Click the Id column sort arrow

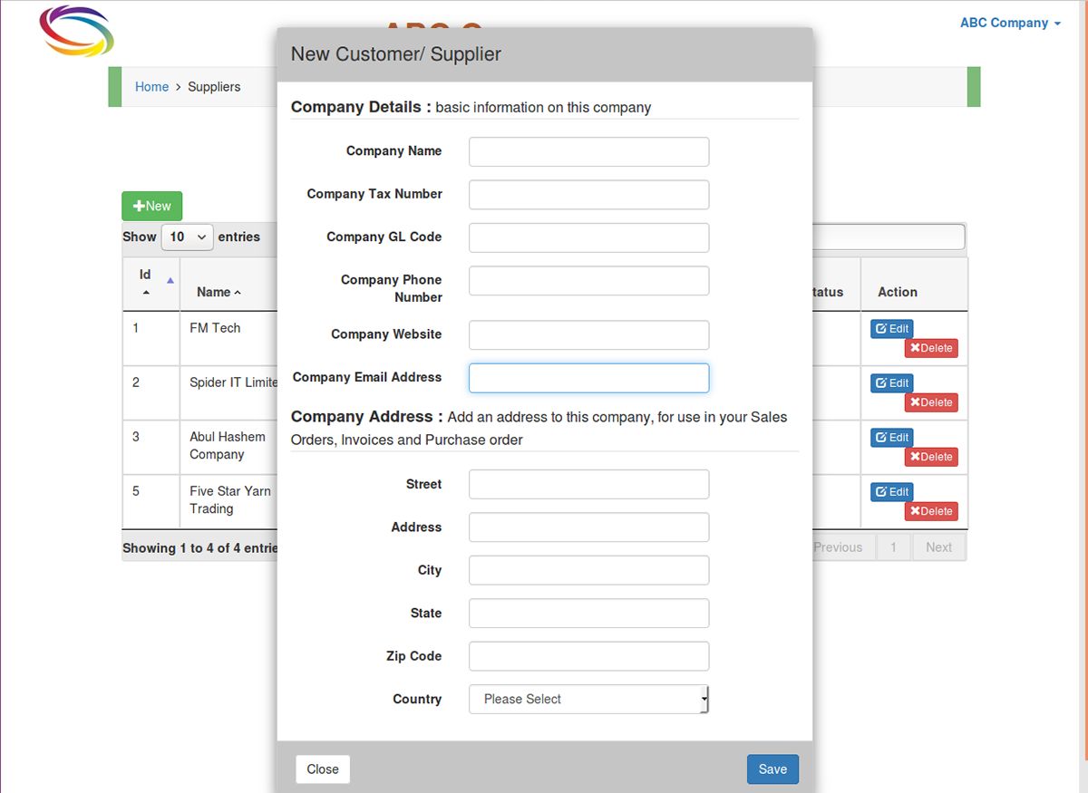pyautogui.click(x=170, y=281)
